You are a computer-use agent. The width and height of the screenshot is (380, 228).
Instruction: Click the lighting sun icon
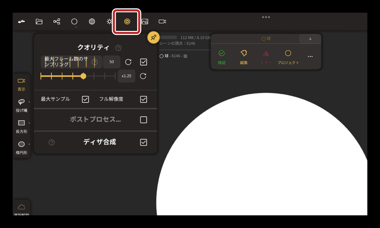coord(109,22)
